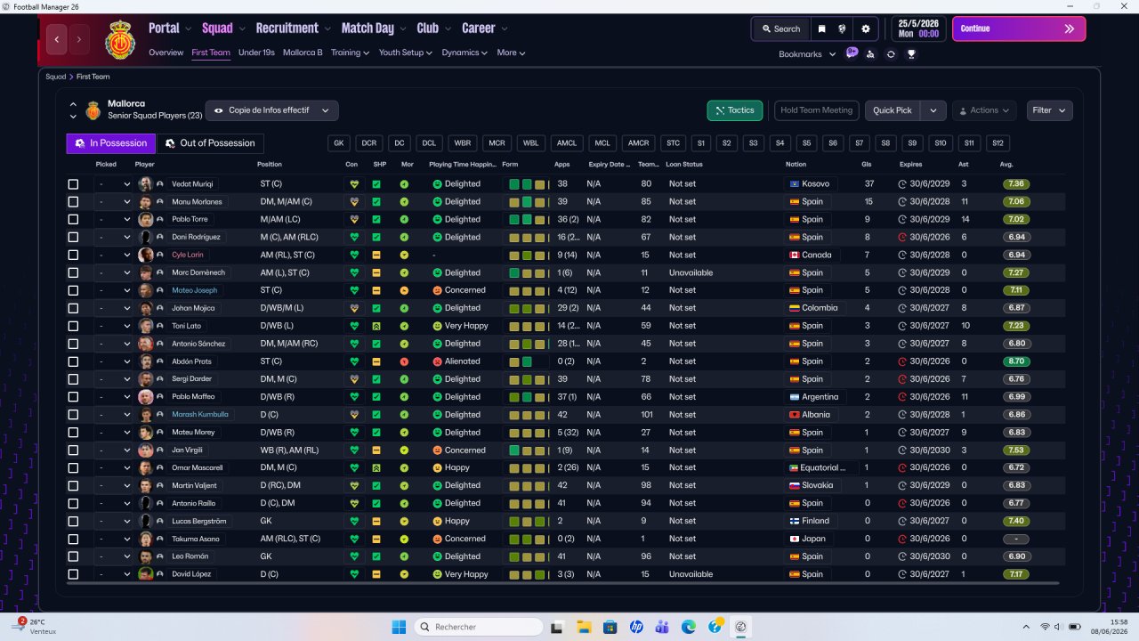Switch to the Under 19s tab
Viewport: 1139px width, 641px height.
[x=256, y=53]
